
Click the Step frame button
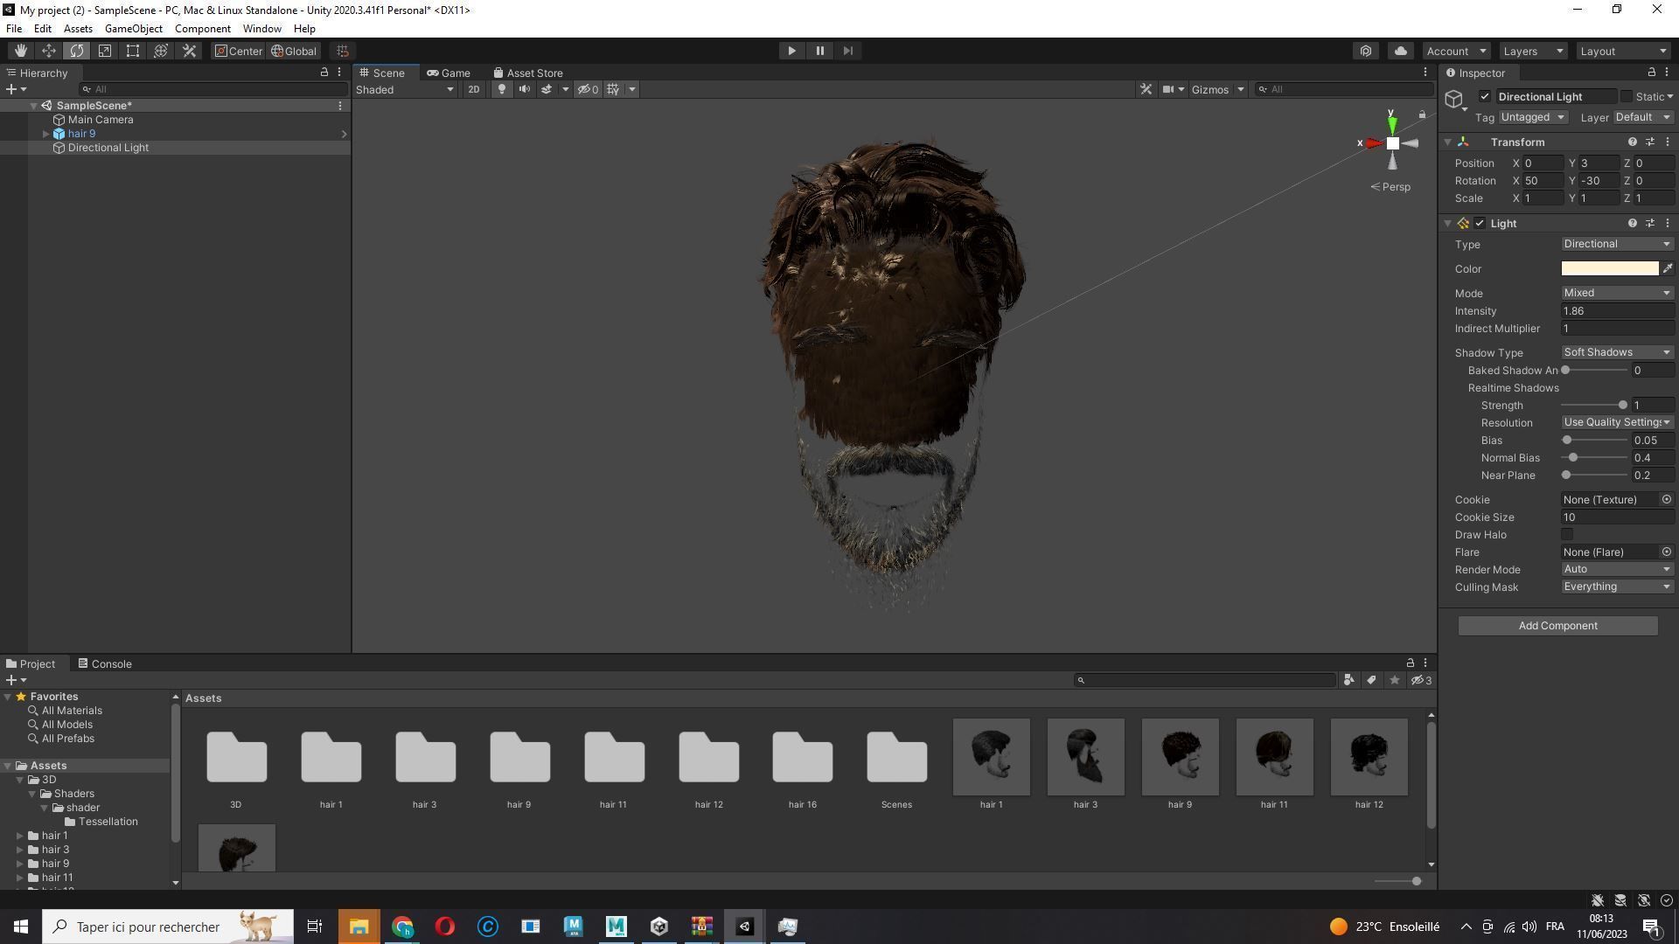pos(847,51)
